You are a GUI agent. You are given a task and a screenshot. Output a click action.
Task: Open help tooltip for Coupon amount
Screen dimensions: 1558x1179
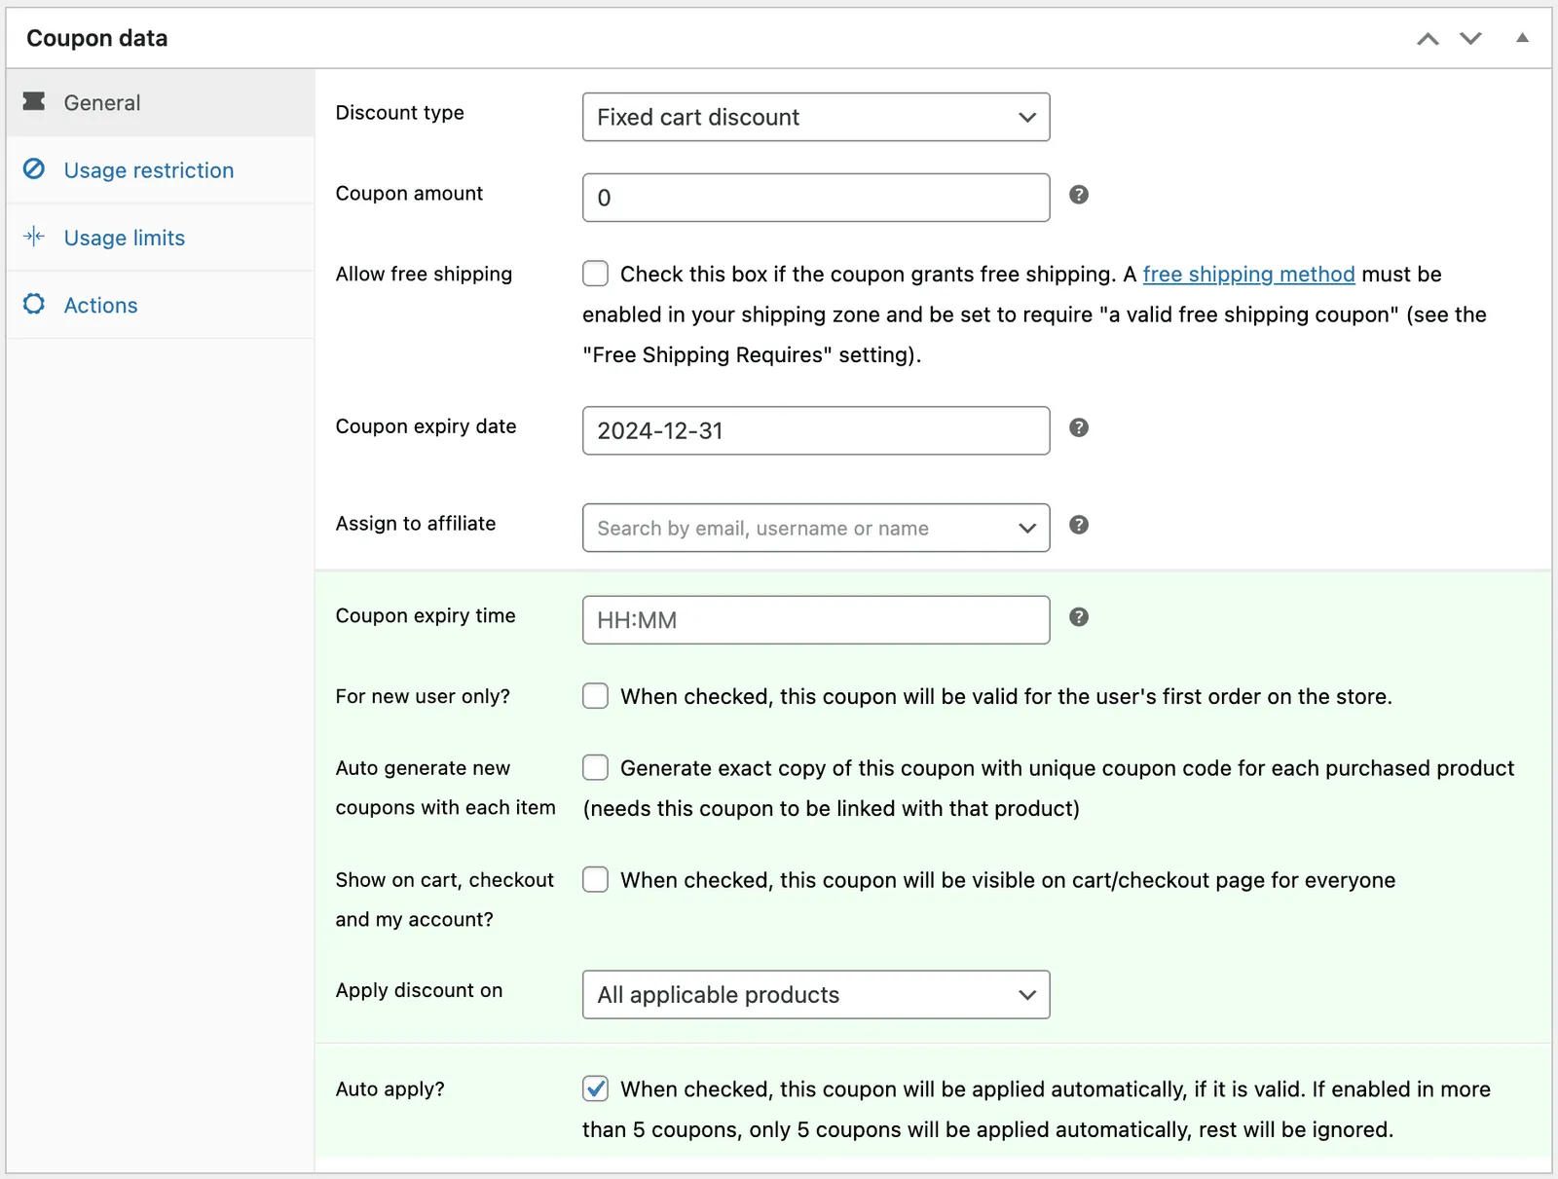click(x=1079, y=195)
